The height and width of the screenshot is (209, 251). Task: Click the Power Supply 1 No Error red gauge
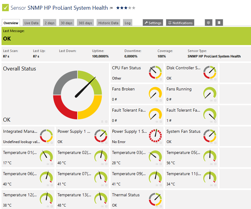coord(155,136)
